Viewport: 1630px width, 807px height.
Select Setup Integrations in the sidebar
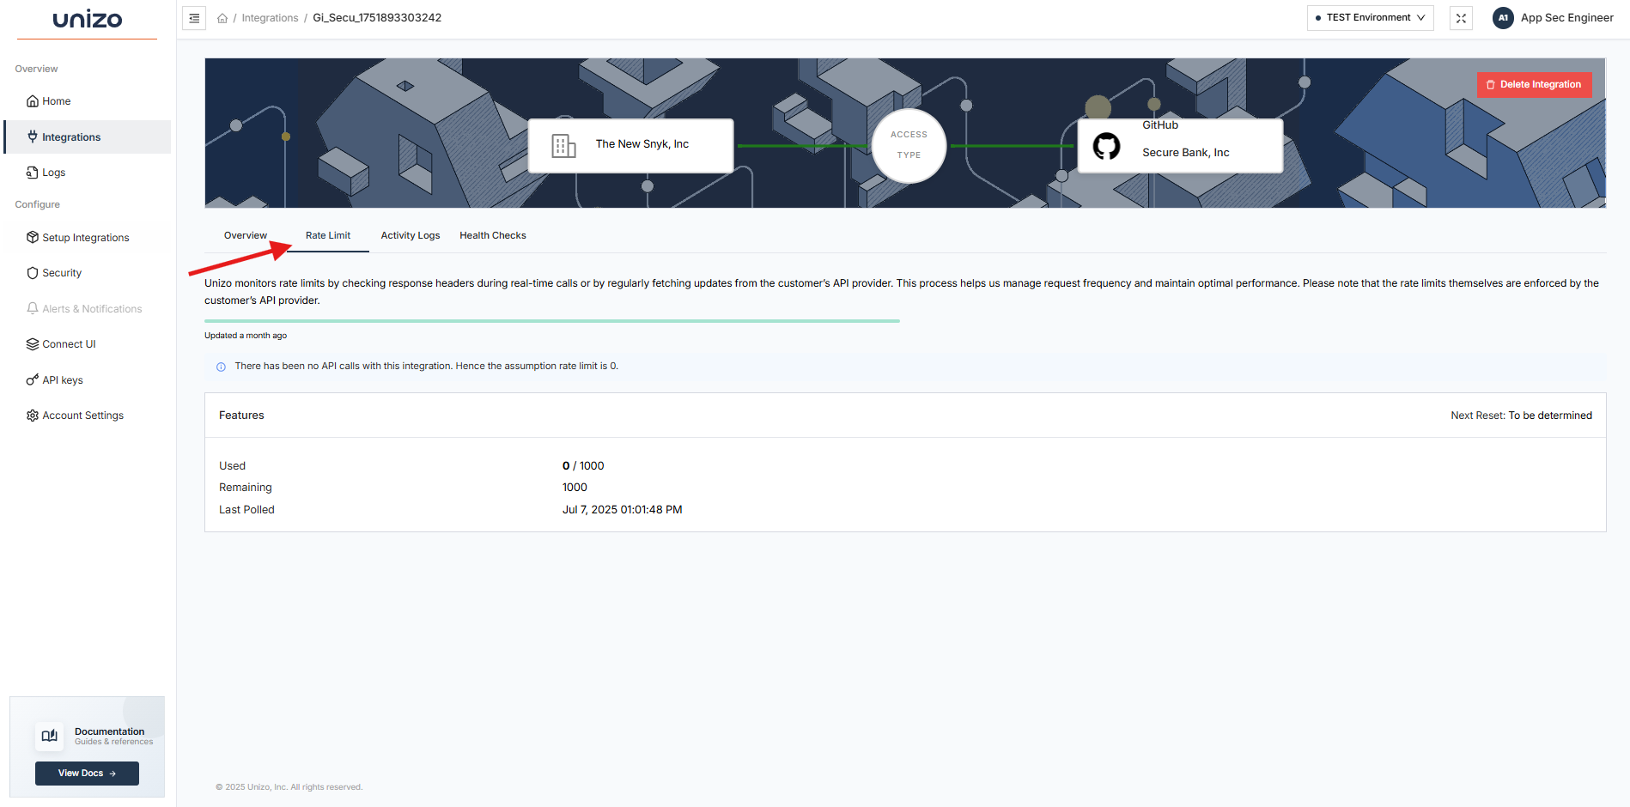[x=85, y=237]
